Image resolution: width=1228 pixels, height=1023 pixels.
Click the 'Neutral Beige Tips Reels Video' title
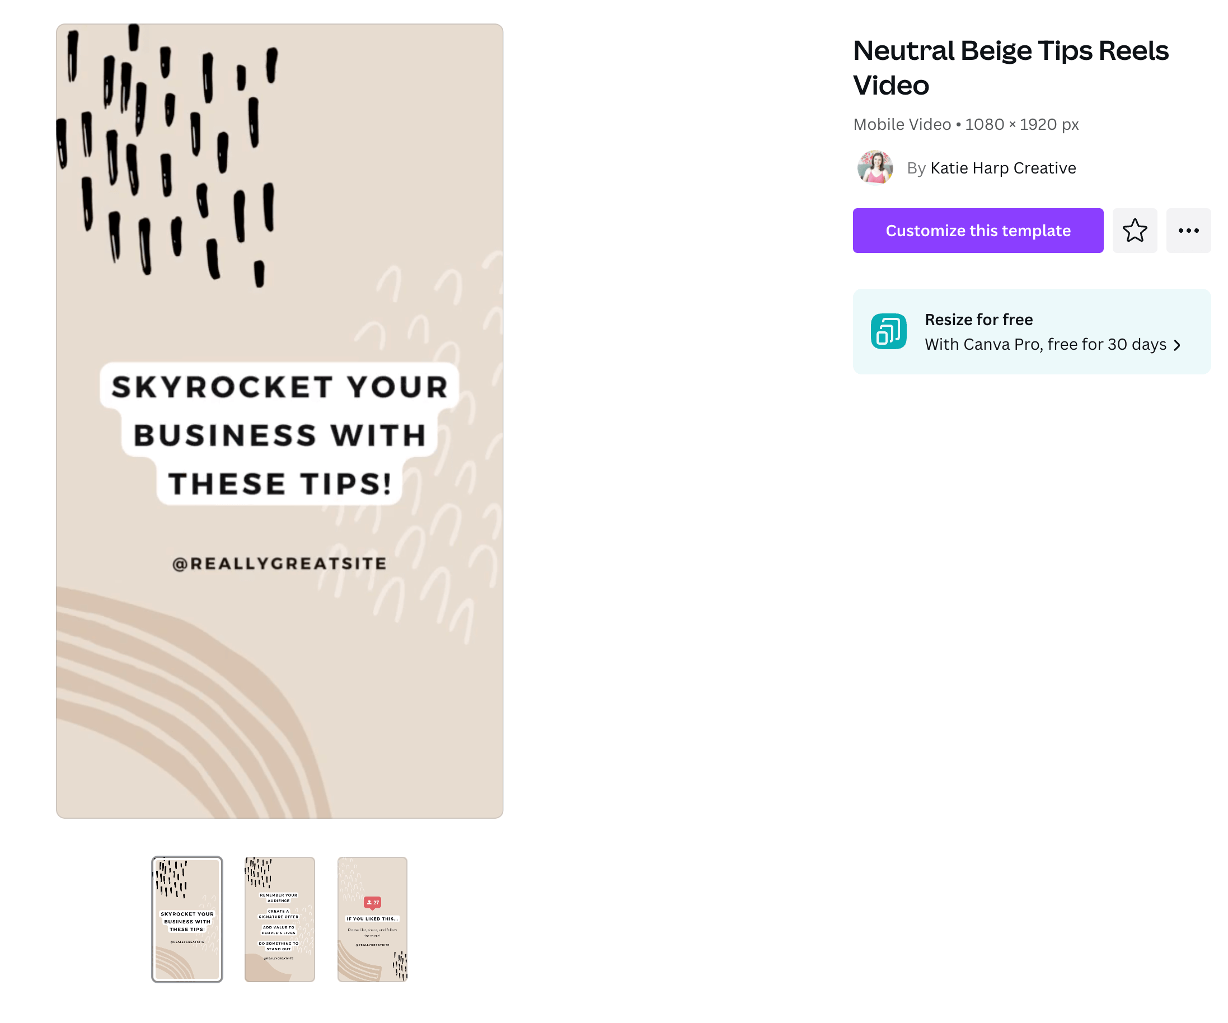pos(1010,68)
